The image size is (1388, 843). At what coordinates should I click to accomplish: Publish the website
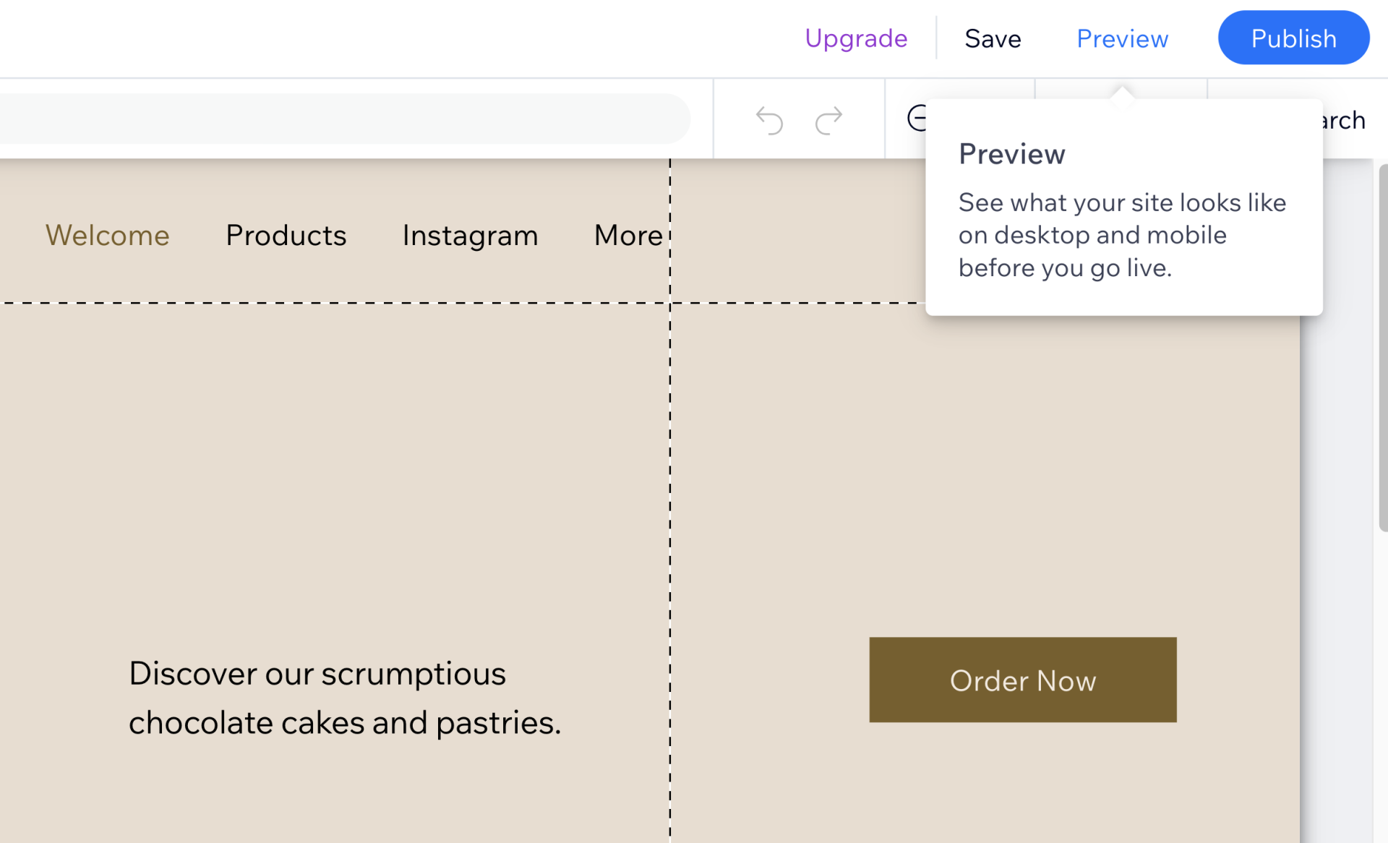click(1293, 38)
